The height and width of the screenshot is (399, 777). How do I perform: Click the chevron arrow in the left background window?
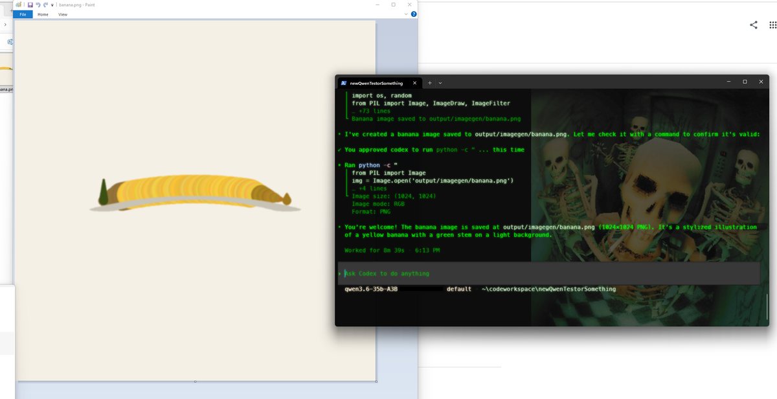click(x=5, y=24)
